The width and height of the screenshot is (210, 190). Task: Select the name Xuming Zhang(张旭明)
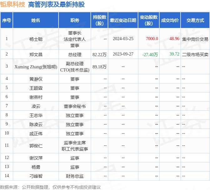[x=36, y=67]
